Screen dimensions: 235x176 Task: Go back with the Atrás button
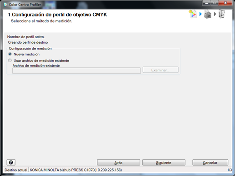(119, 162)
